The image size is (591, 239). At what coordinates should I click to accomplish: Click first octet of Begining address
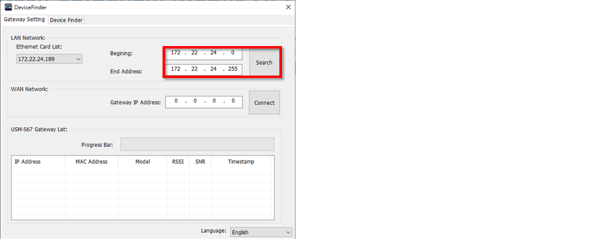click(175, 53)
